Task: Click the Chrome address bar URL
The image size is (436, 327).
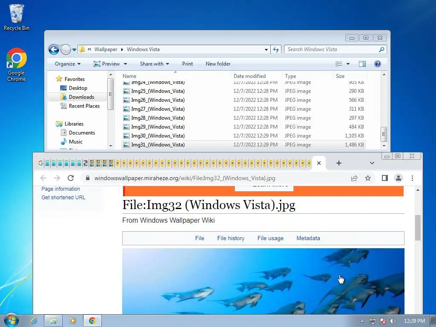Action: (185, 178)
